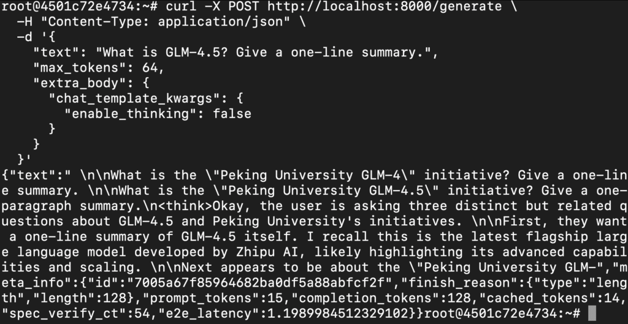This screenshot has height=324, width=628.
Task: Click the "max_tokens" key
Action: pos(76,68)
